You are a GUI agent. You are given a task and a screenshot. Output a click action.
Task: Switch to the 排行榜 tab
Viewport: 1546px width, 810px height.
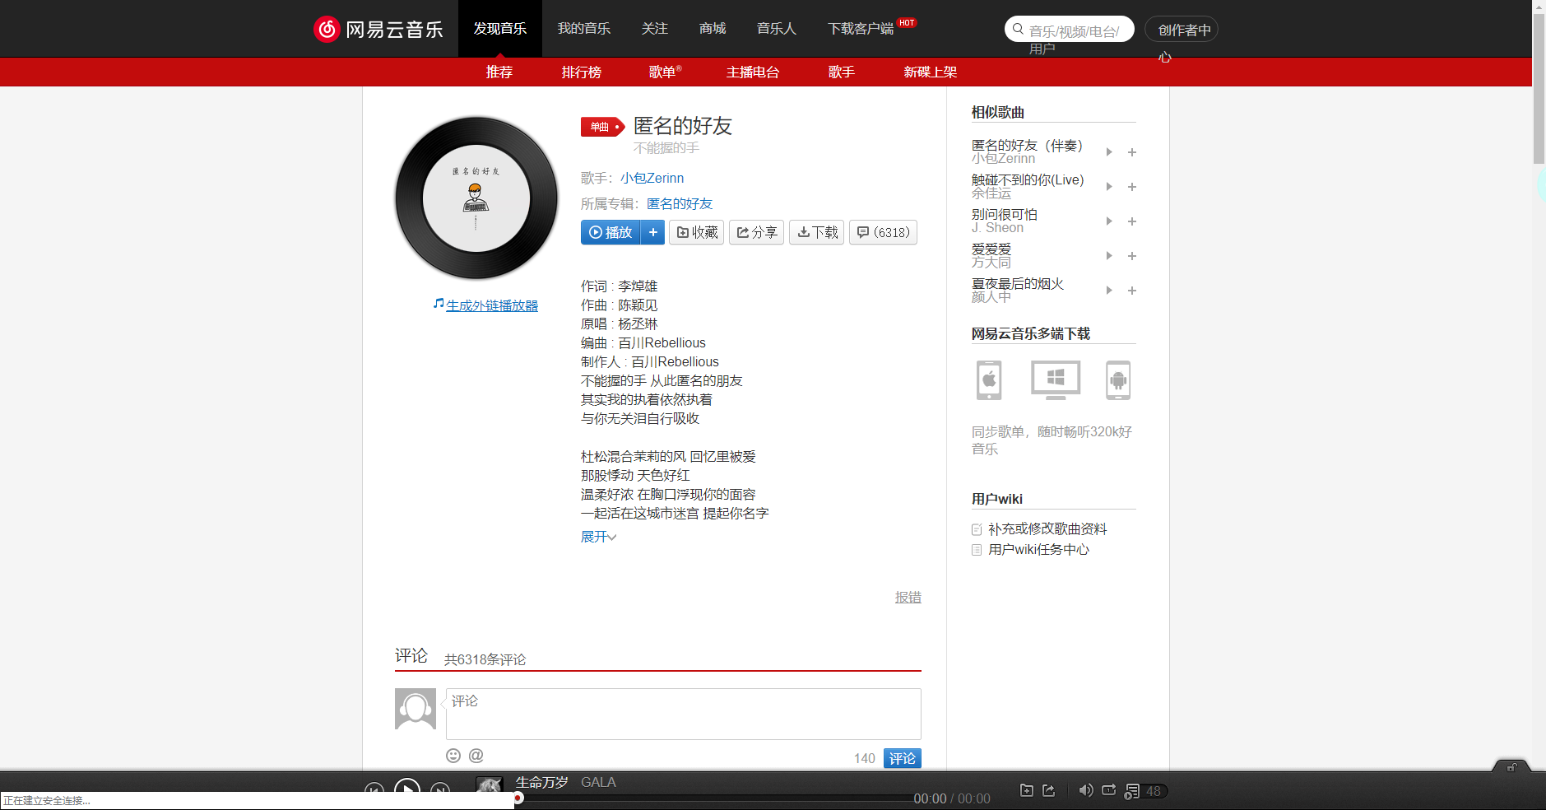pos(583,72)
